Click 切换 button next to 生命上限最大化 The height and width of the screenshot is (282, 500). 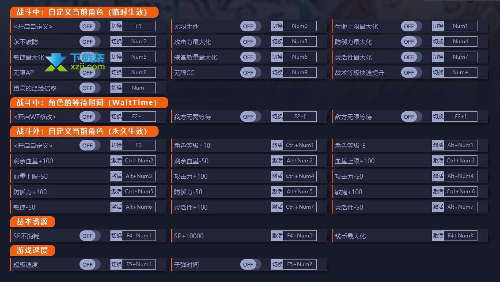[438, 26]
